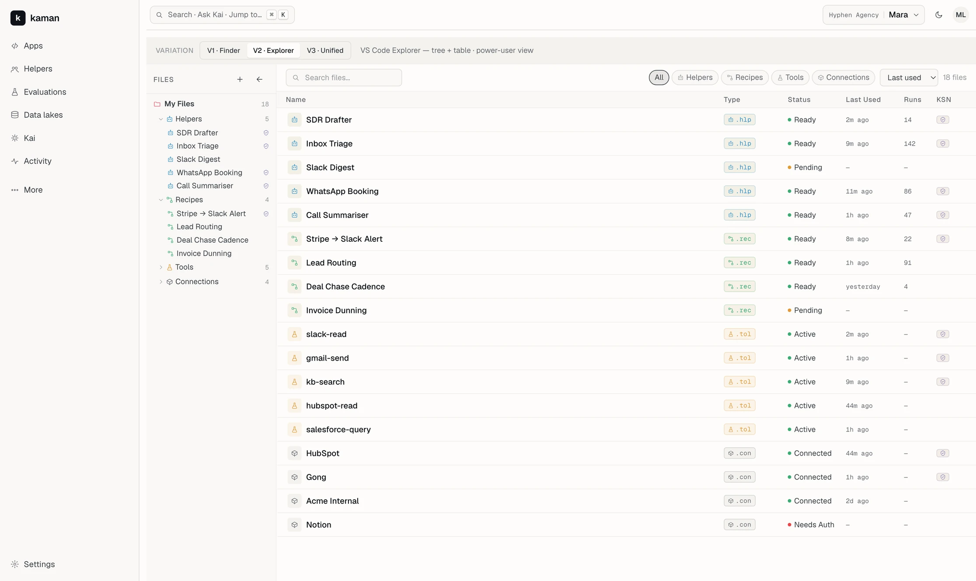This screenshot has width=976, height=581.
Task: Filter the table by Connections chip
Action: pyautogui.click(x=843, y=78)
